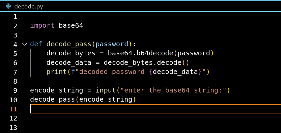Click the Python file icon on decode.py tab
281x133 pixels.
tap(8, 6)
